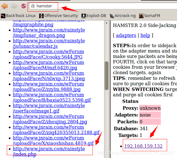The height and width of the screenshot is (158, 177).
Task: Click the Targets count 1
Action: pyautogui.click(x=141, y=135)
